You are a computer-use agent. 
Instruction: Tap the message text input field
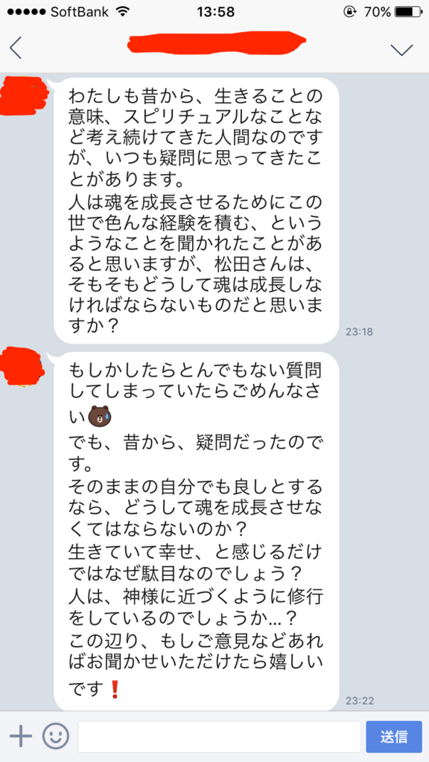[220, 737]
